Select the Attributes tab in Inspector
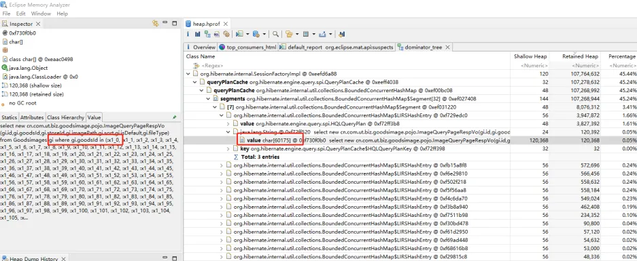This screenshot has width=637, height=261. 32,117
